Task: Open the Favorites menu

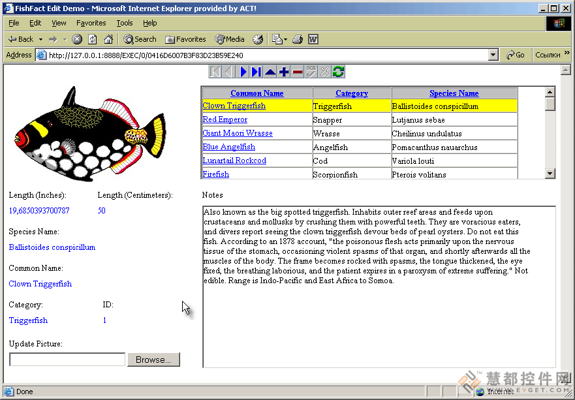Action: [x=91, y=23]
